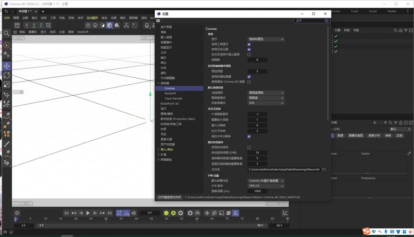Screen dimensions: 414x237
Task: Select Team Render in the settings tree
Action: pos(173,98)
